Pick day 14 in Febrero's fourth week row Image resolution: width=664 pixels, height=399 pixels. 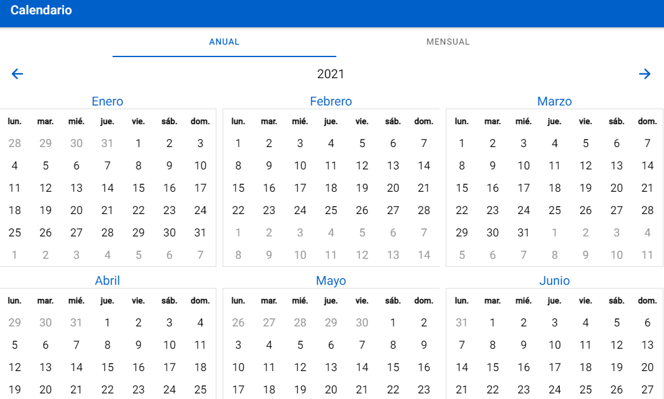pyautogui.click(x=424, y=166)
